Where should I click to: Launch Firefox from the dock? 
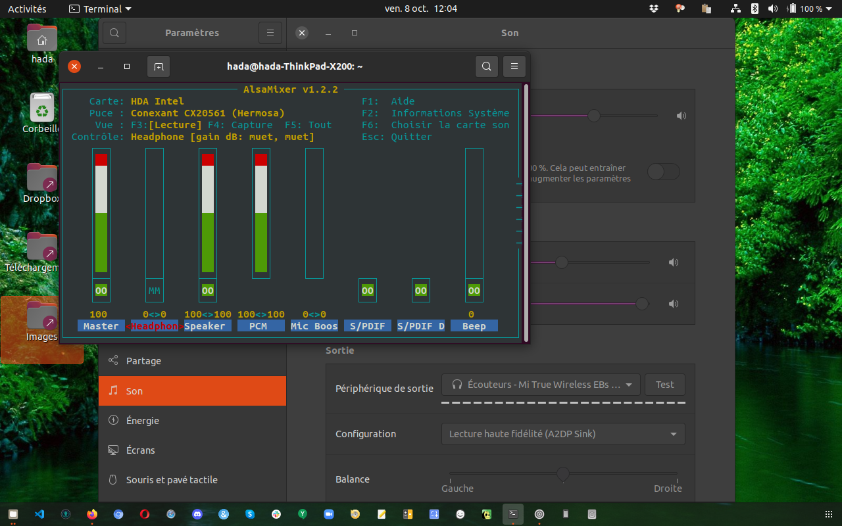tap(92, 514)
